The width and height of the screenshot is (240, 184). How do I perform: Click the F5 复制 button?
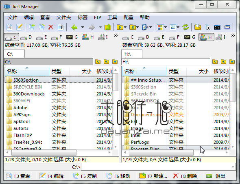(85, 176)
